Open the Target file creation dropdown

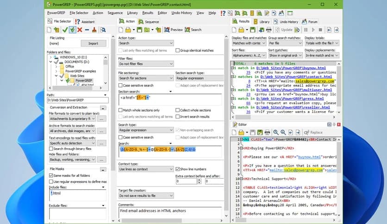point(146,196)
